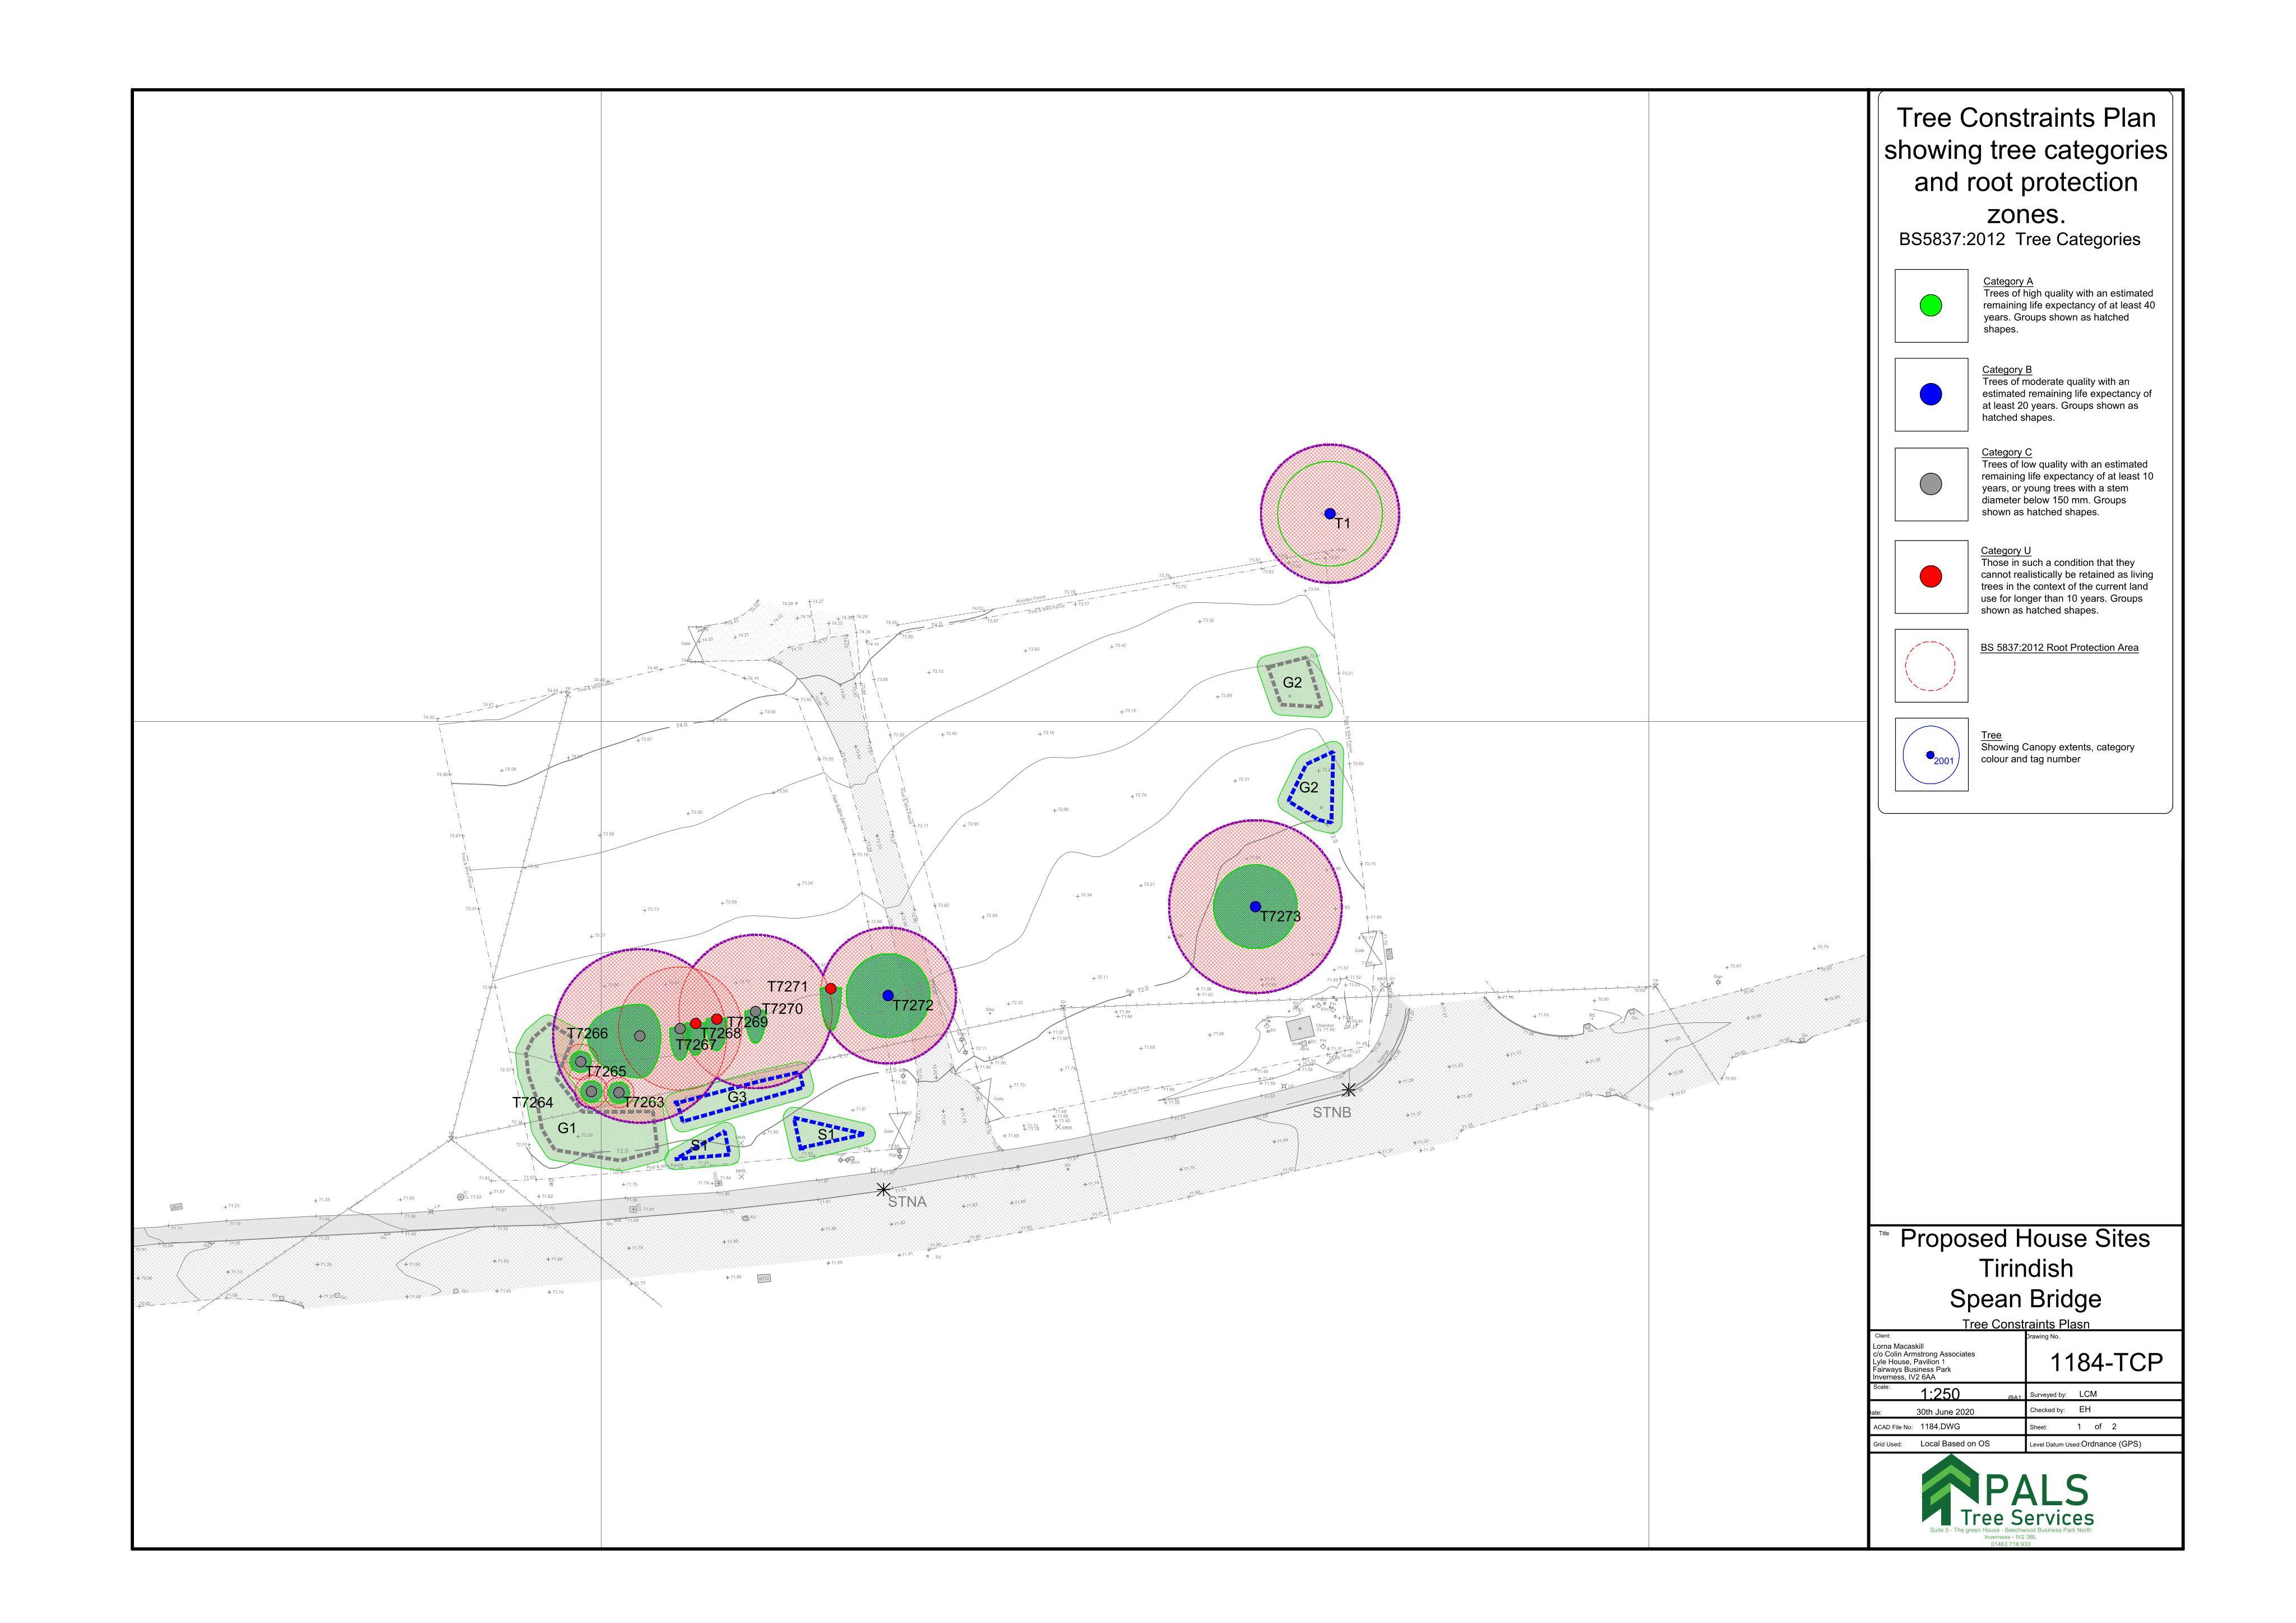Select the T7270 tree label
2296x1623 pixels.
(x=782, y=1008)
